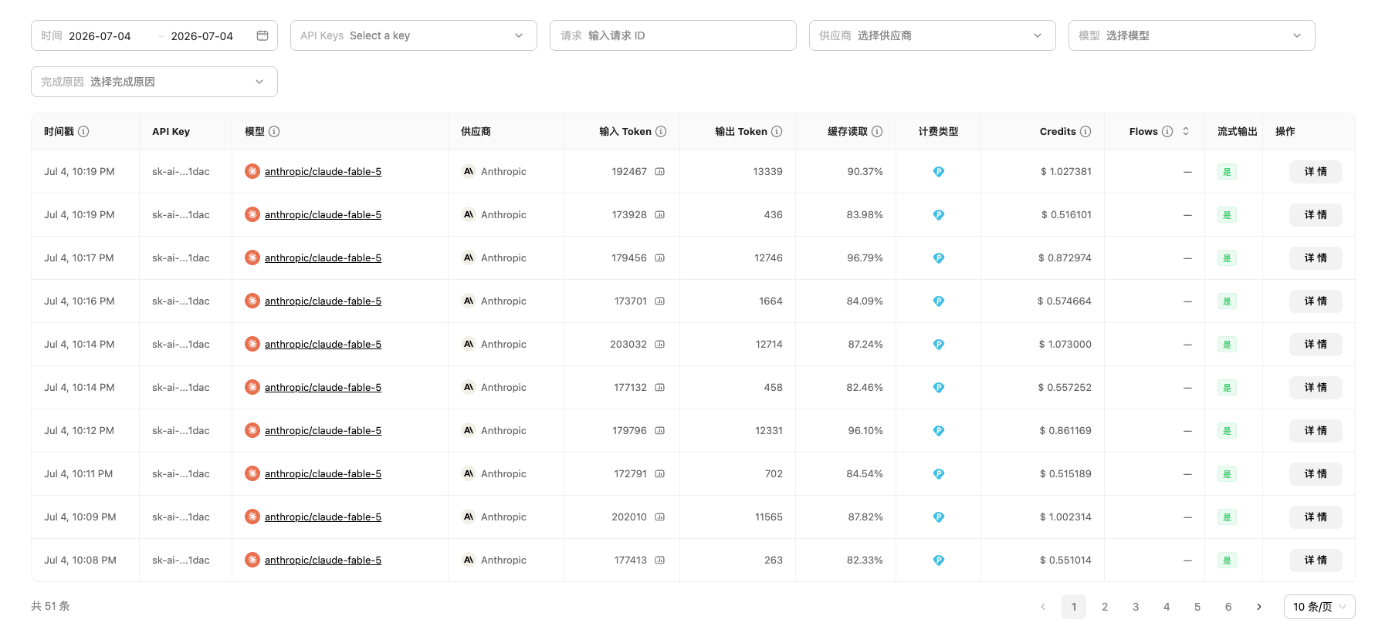Open the 10 条/页 page size dropdown
Viewport: 1375px width, 643px height.
1319,607
